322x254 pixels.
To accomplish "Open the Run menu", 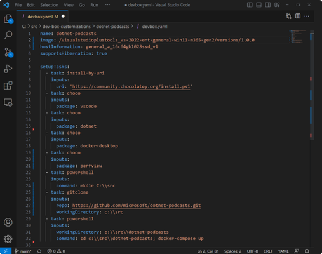I will (94, 5).
